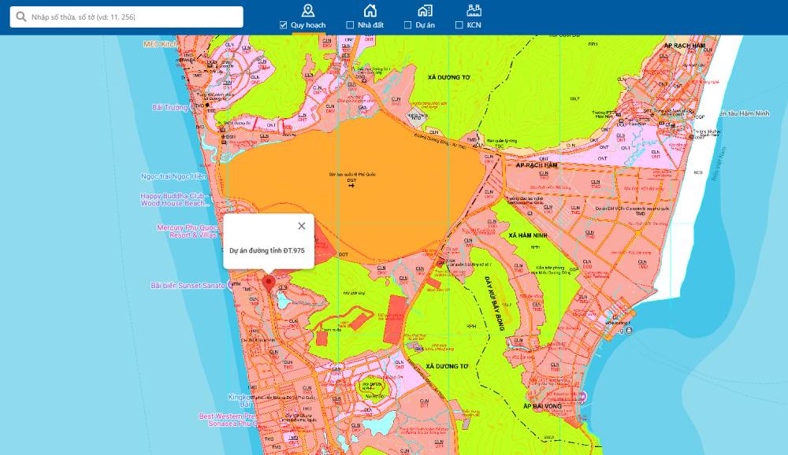This screenshot has width=788, height=455.
Task: Select the Bãi Trường beach label
Action: click(x=170, y=107)
